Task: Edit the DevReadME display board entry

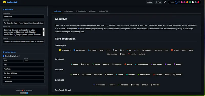Action: [x=24, y=81]
